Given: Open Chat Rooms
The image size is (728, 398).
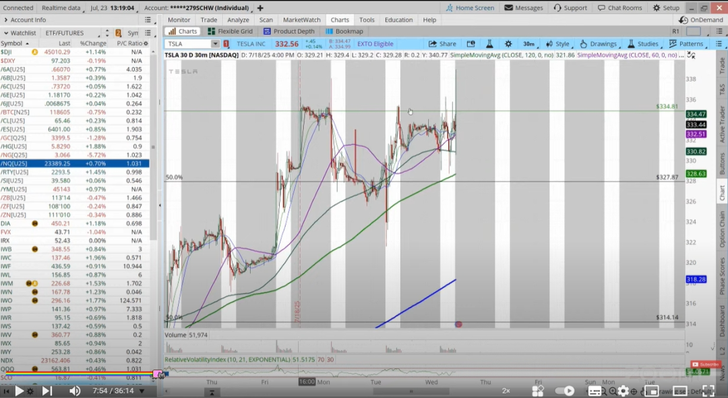Looking at the screenshot, I should [x=620, y=8].
